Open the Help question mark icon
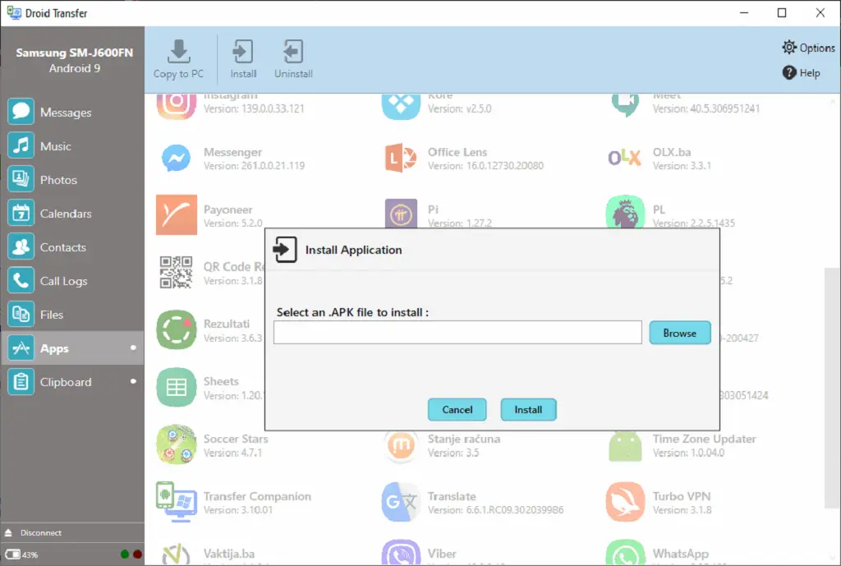This screenshot has height=566, width=841. [x=789, y=73]
